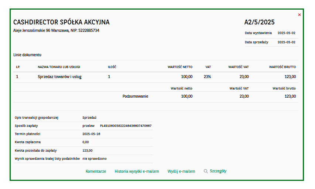The image size is (315, 189).
Task: Click line item net value 100,00
Action: tap(187, 77)
